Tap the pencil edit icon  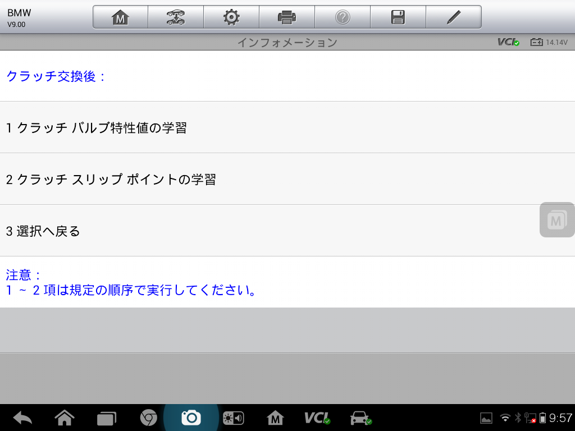(453, 17)
